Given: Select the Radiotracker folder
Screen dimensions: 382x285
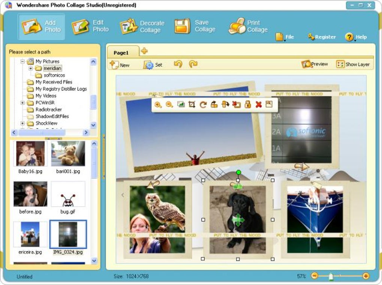Looking at the screenshot, I should click(x=48, y=110).
